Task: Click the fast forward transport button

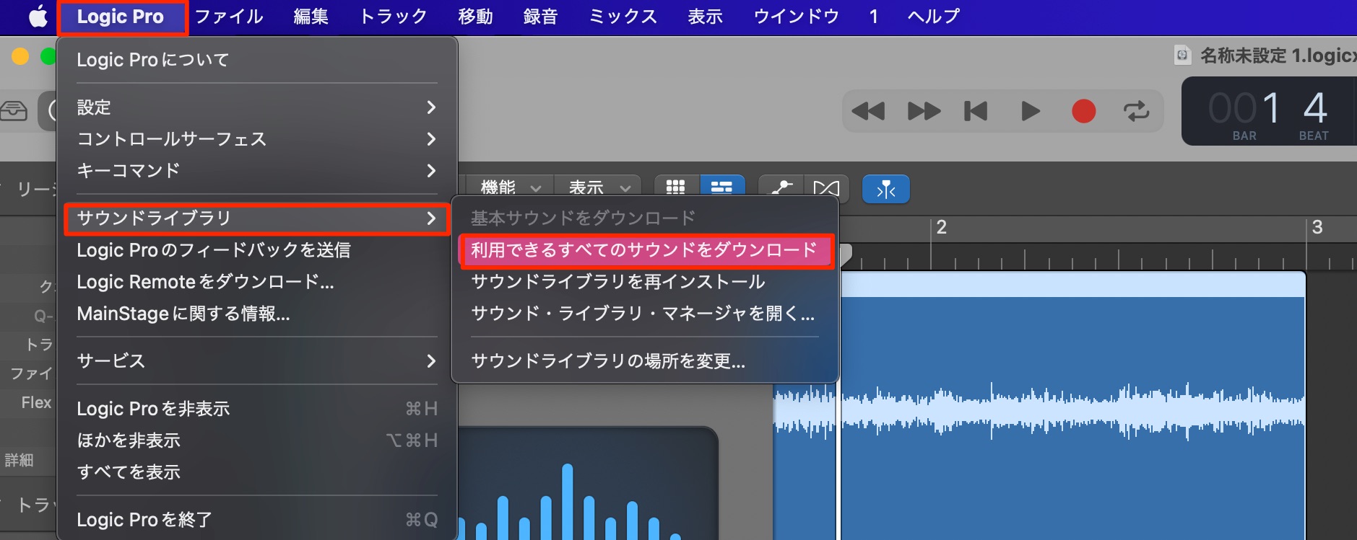Action: click(x=924, y=111)
